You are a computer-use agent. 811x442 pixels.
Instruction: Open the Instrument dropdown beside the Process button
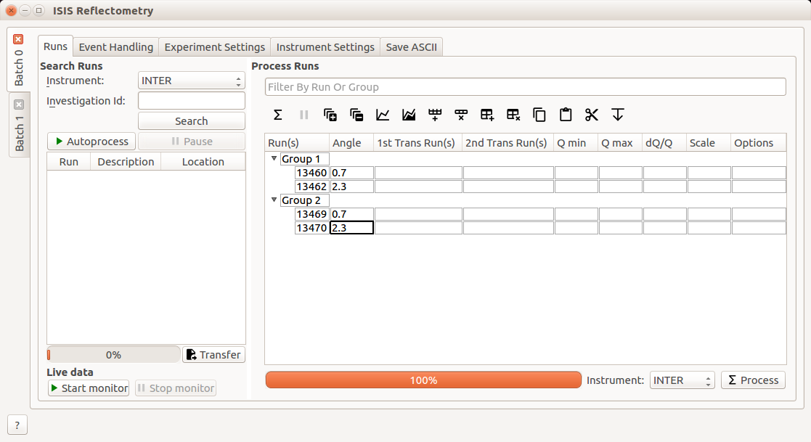point(682,380)
